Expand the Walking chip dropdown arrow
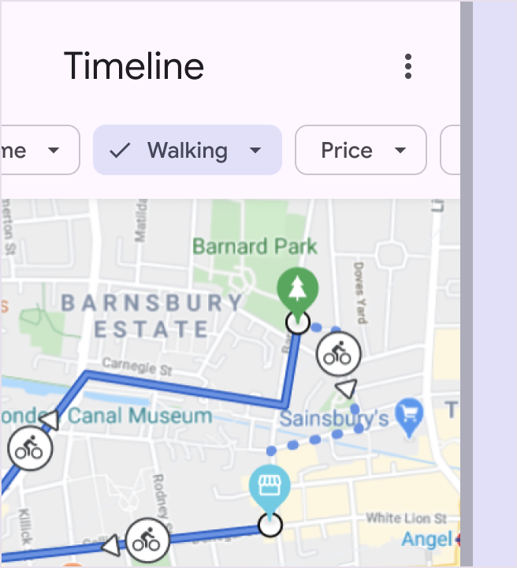Viewport: 517px width, 568px height. [x=255, y=150]
